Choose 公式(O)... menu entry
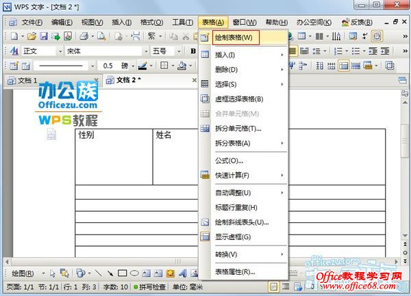This screenshot has width=411, height=296. point(243,161)
